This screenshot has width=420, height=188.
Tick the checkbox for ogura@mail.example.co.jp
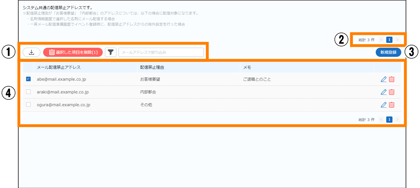(28, 105)
